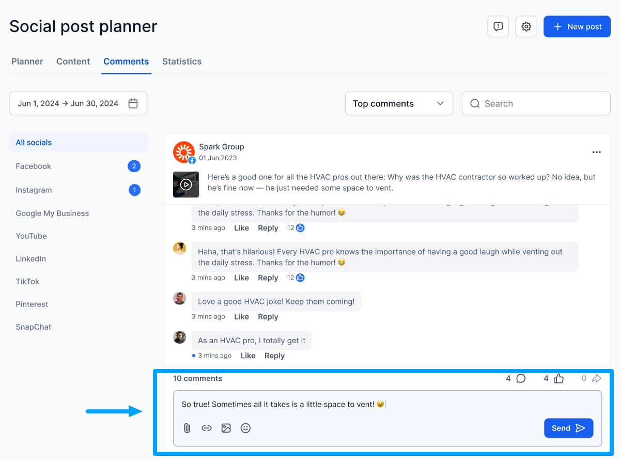The image size is (620, 460).
Task: Click the New post button
Action: click(x=577, y=27)
